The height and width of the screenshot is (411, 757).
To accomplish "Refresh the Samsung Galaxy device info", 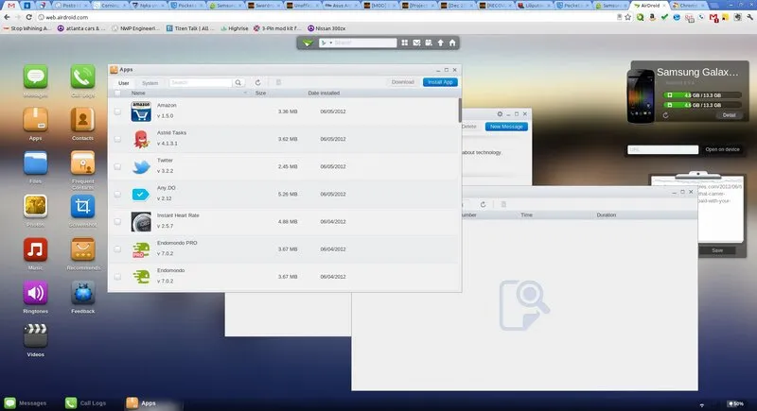I will [665, 115].
